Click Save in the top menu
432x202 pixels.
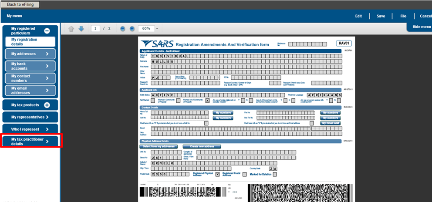[x=381, y=16]
